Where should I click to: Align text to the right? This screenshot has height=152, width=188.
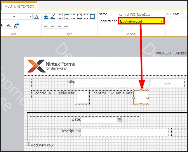click(x=59, y=25)
